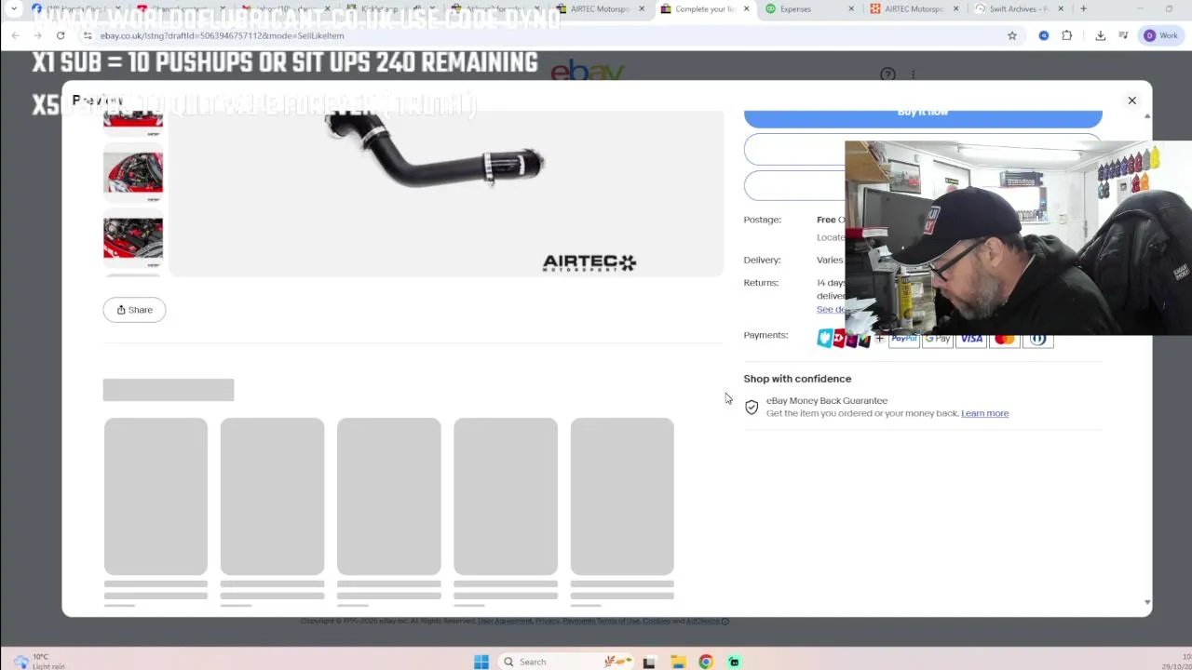Open the Windows Start menu
1192x670 pixels.
481,662
